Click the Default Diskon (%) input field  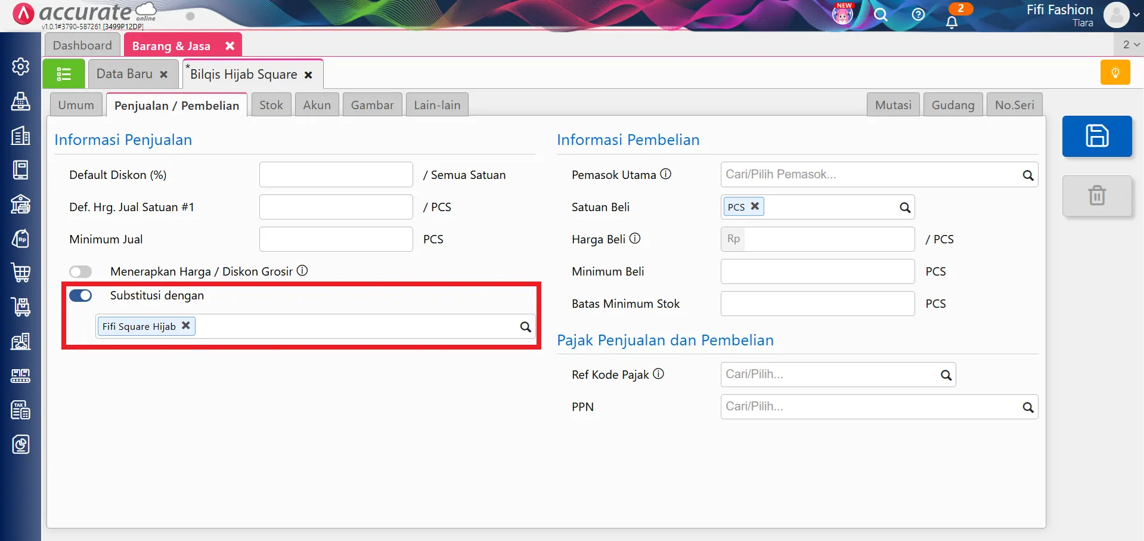[336, 175]
